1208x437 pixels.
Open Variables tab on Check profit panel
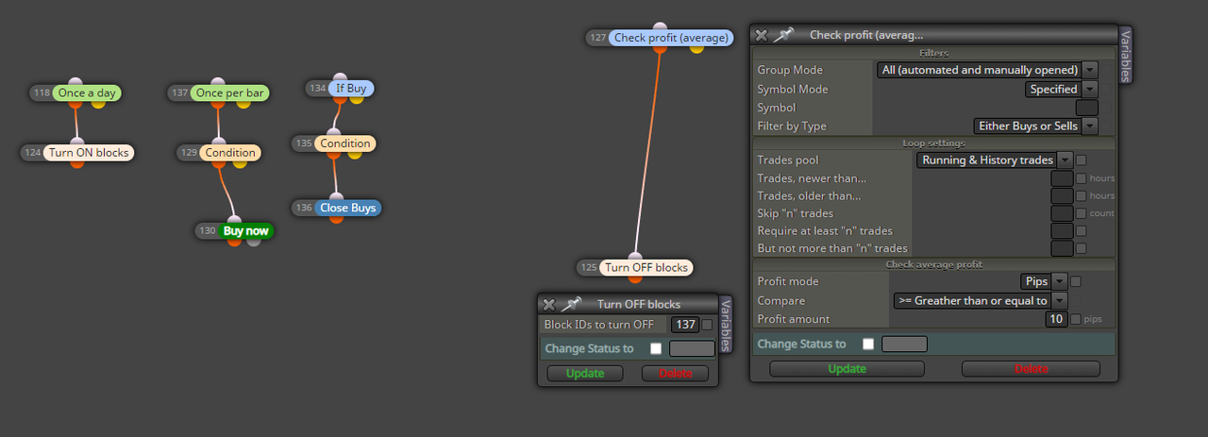point(1125,55)
